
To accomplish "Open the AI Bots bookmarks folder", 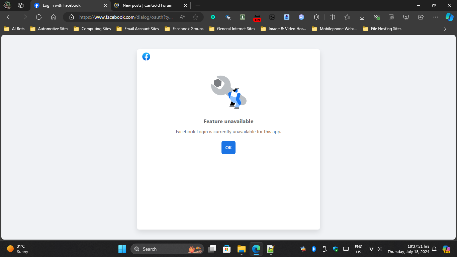I will 14,29.
